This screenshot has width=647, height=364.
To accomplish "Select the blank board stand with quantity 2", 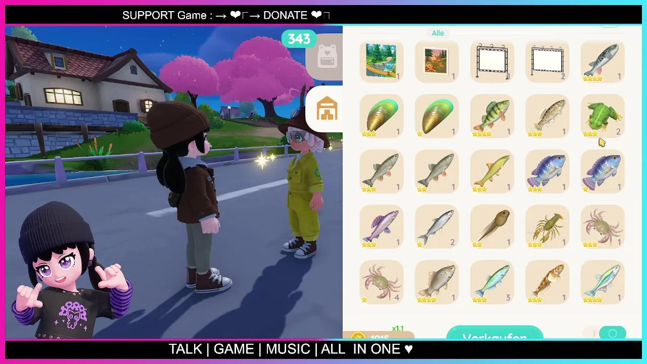I will (547, 61).
